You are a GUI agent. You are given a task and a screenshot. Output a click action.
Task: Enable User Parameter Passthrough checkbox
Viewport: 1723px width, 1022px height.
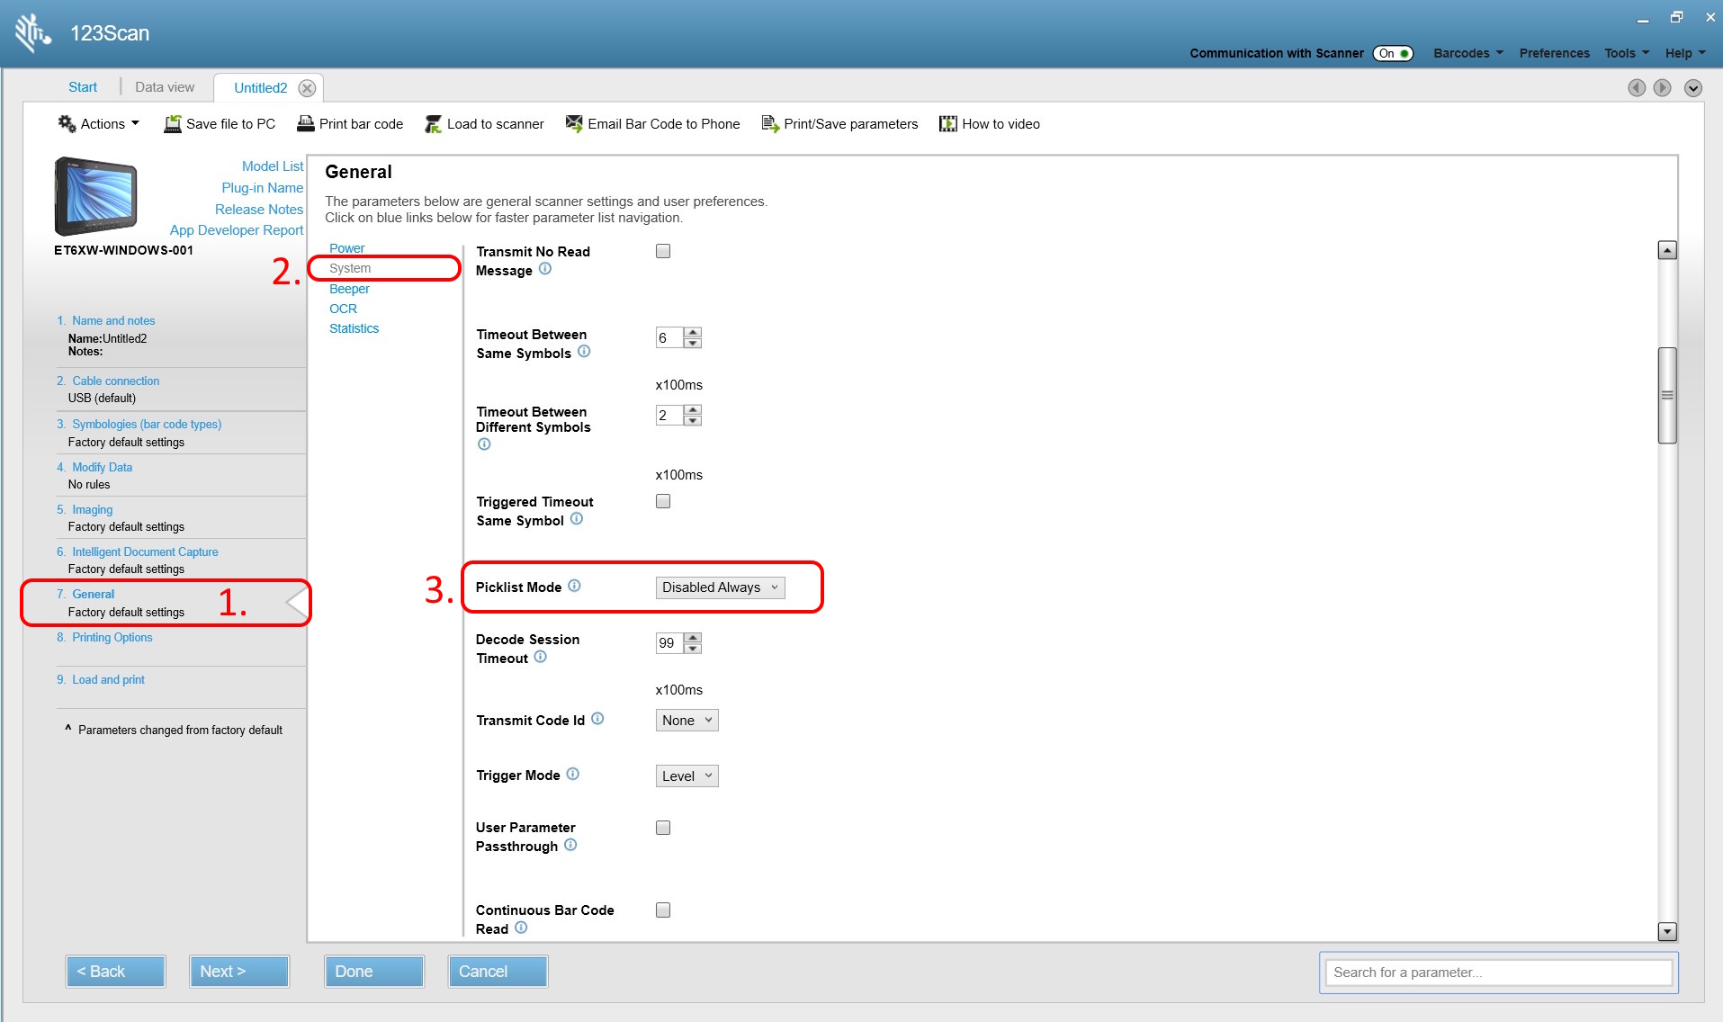[x=663, y=828]
